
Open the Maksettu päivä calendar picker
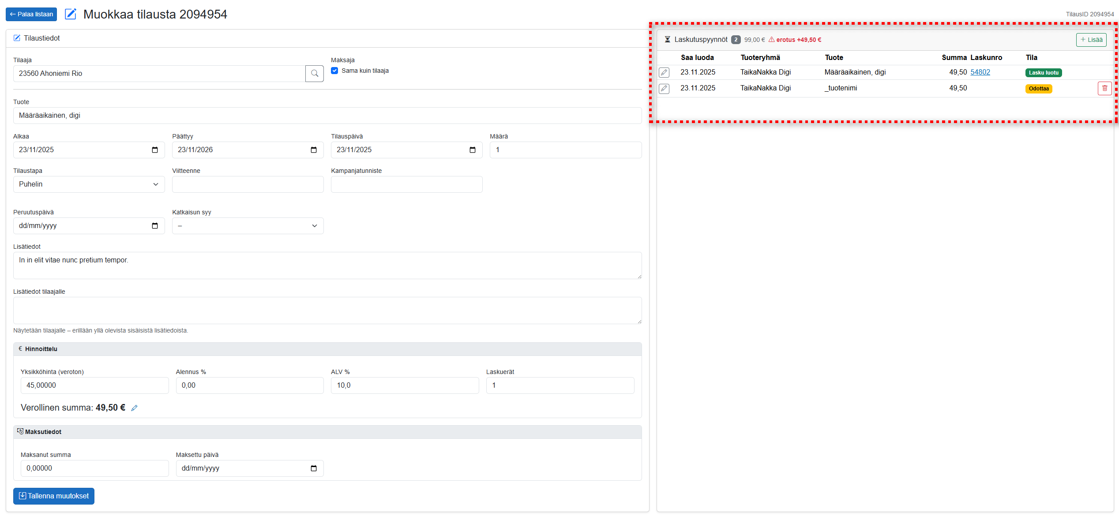pos(314,468)
